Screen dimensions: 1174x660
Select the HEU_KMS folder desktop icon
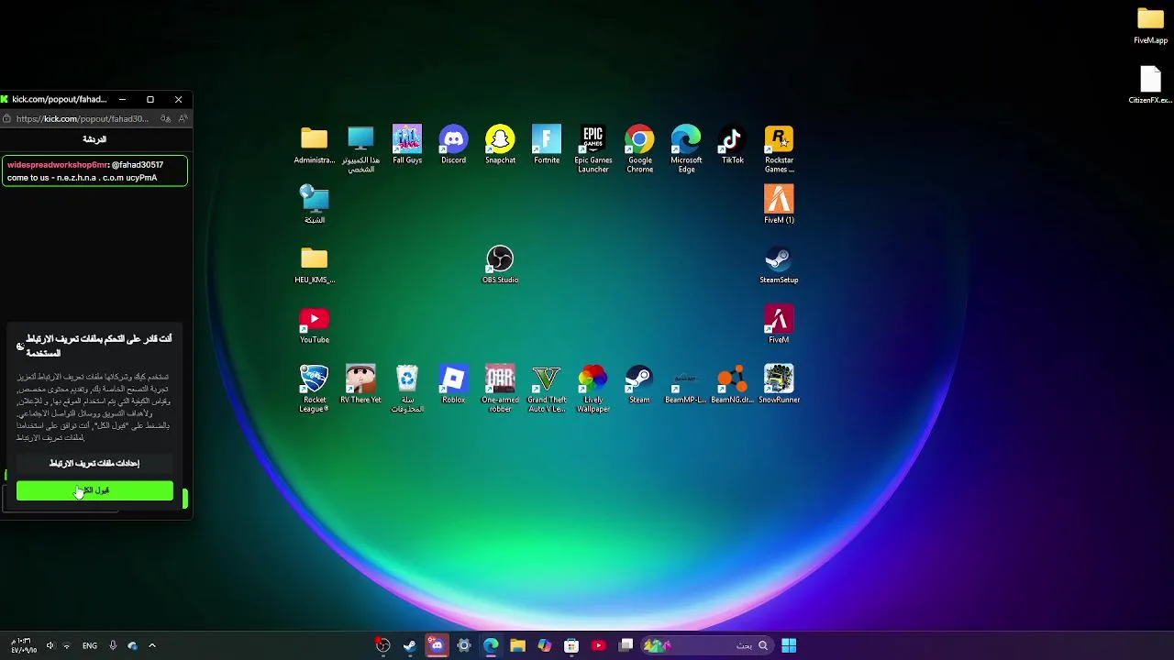314,265
